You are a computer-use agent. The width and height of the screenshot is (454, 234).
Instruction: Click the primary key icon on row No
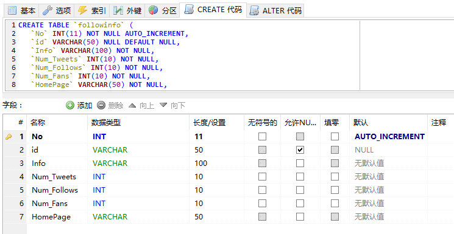9,137
